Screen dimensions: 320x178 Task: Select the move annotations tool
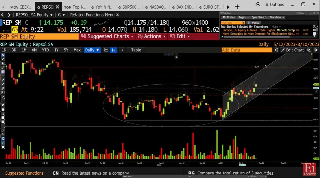[x=3, y=101]
